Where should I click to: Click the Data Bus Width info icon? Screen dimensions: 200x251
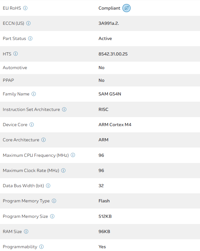click(48, 186)
